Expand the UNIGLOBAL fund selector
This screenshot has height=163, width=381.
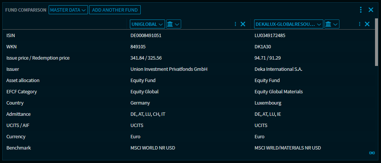pos(147,24)
